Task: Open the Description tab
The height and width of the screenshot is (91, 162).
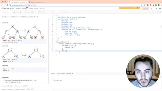Action: 6,12
